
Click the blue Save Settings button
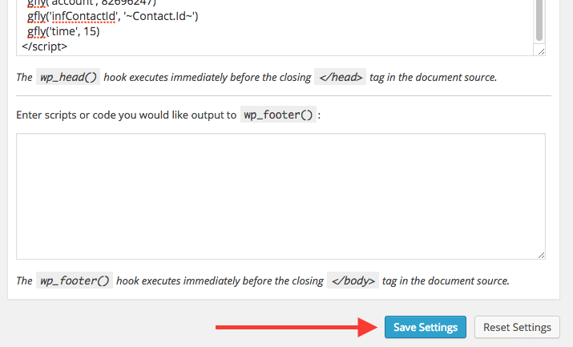click(426, 327)
